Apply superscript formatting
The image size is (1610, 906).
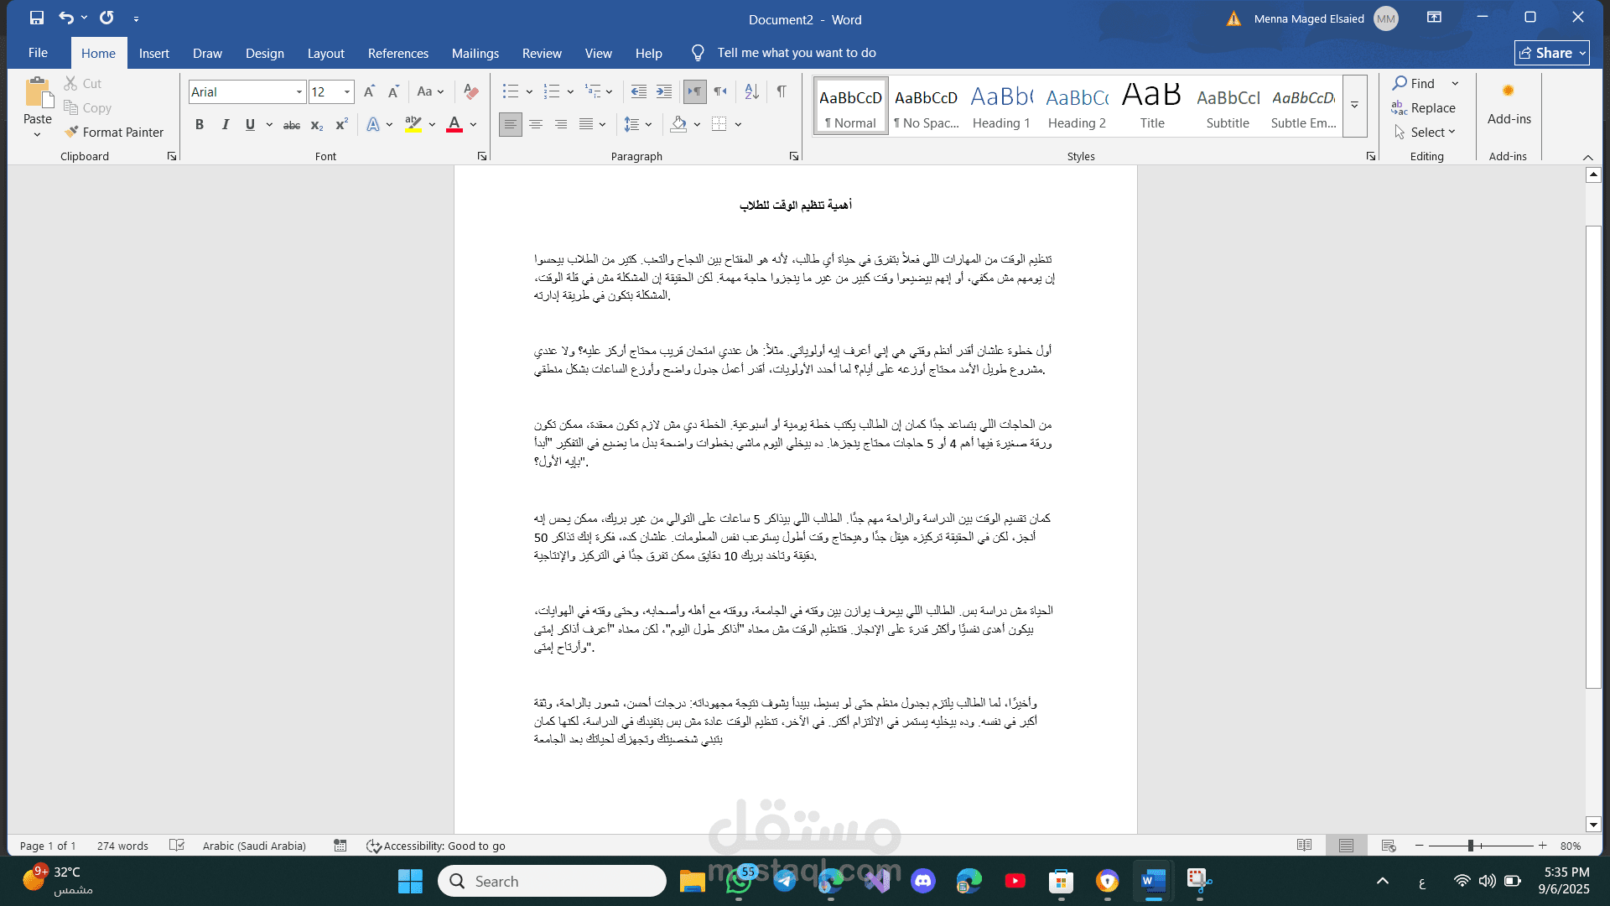(341, 125)
